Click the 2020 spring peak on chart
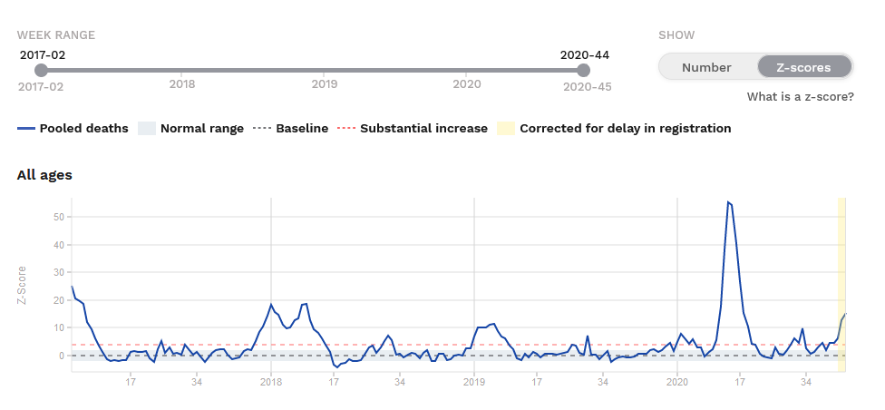Viewport: 885px width, 410px height. (729, 202)
